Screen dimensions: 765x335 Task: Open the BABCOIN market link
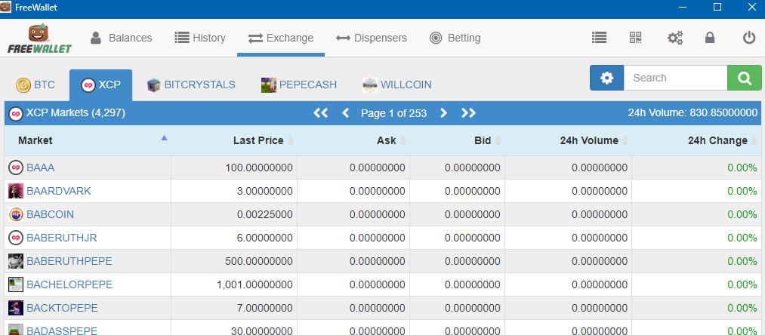[x=51, y=214]
